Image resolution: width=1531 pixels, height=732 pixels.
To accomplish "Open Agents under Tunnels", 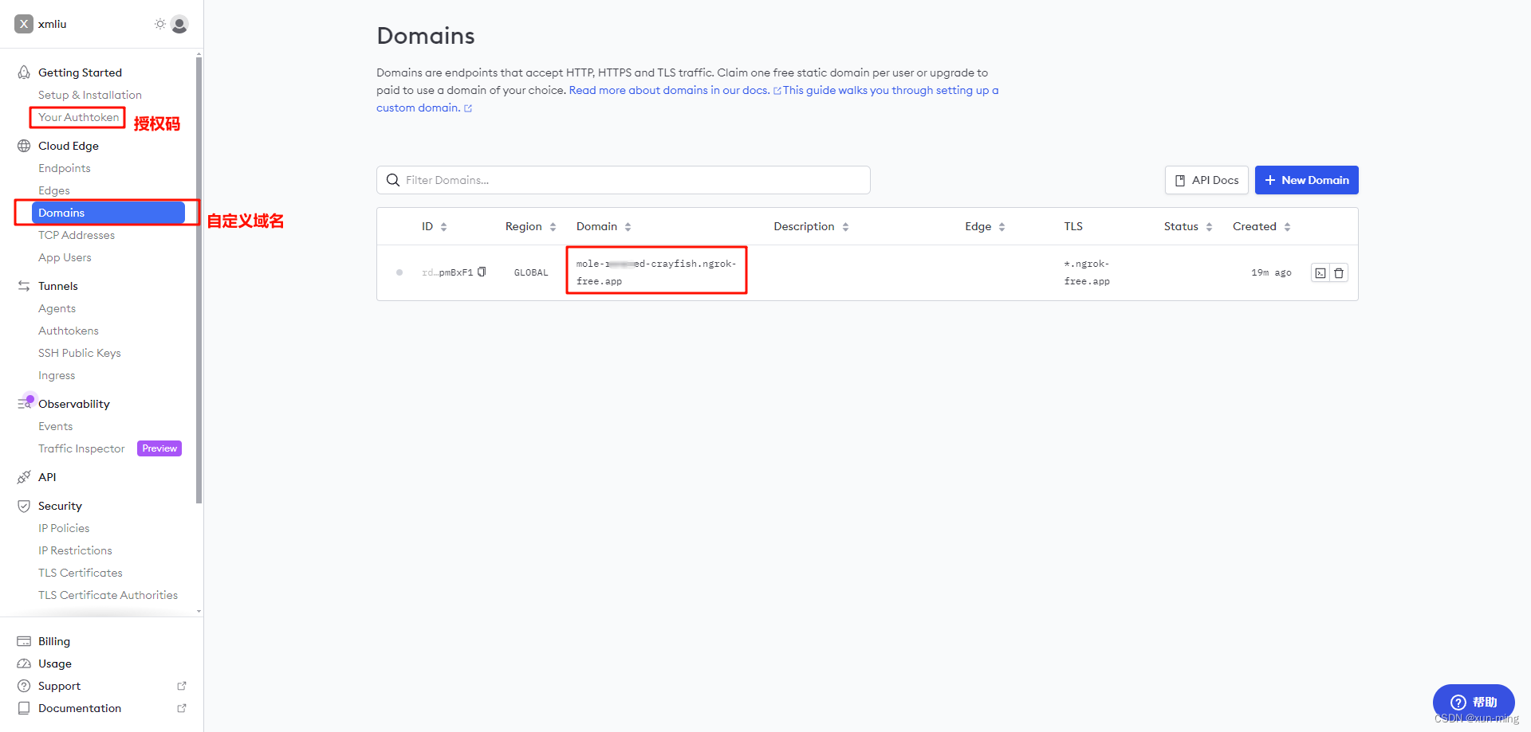I will tap(57, 308).
